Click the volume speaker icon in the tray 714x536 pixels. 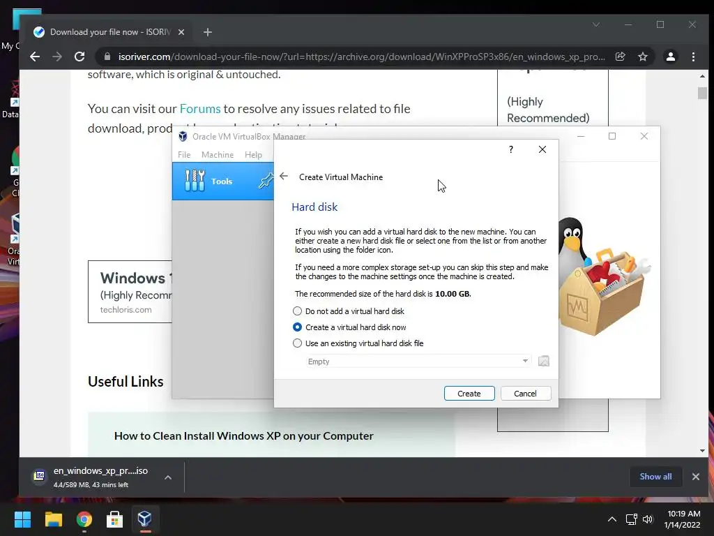click(x=648, y=519)
